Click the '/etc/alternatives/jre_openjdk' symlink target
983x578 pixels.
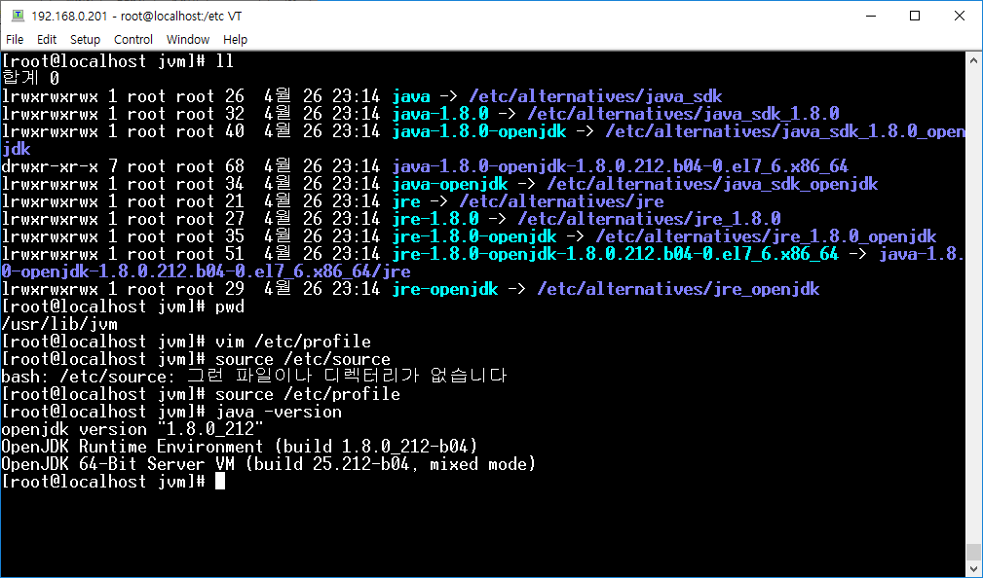[678, 289]
